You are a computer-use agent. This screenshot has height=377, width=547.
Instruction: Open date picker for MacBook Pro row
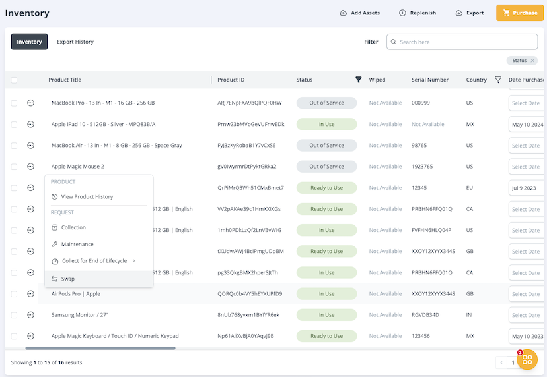click(526, 103)
